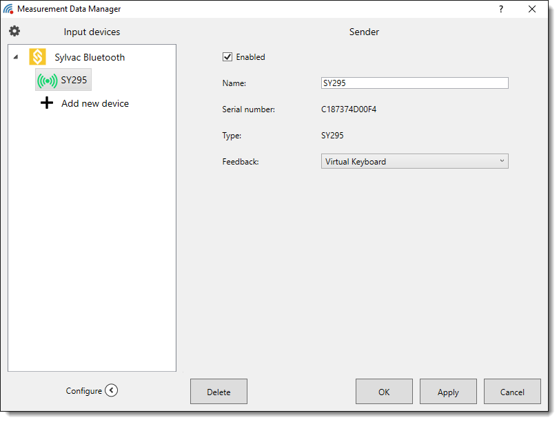The height and width of the screenshot is (422, 559).
Task: Click the circled arrow next to Configure
Action: [112, 391]
